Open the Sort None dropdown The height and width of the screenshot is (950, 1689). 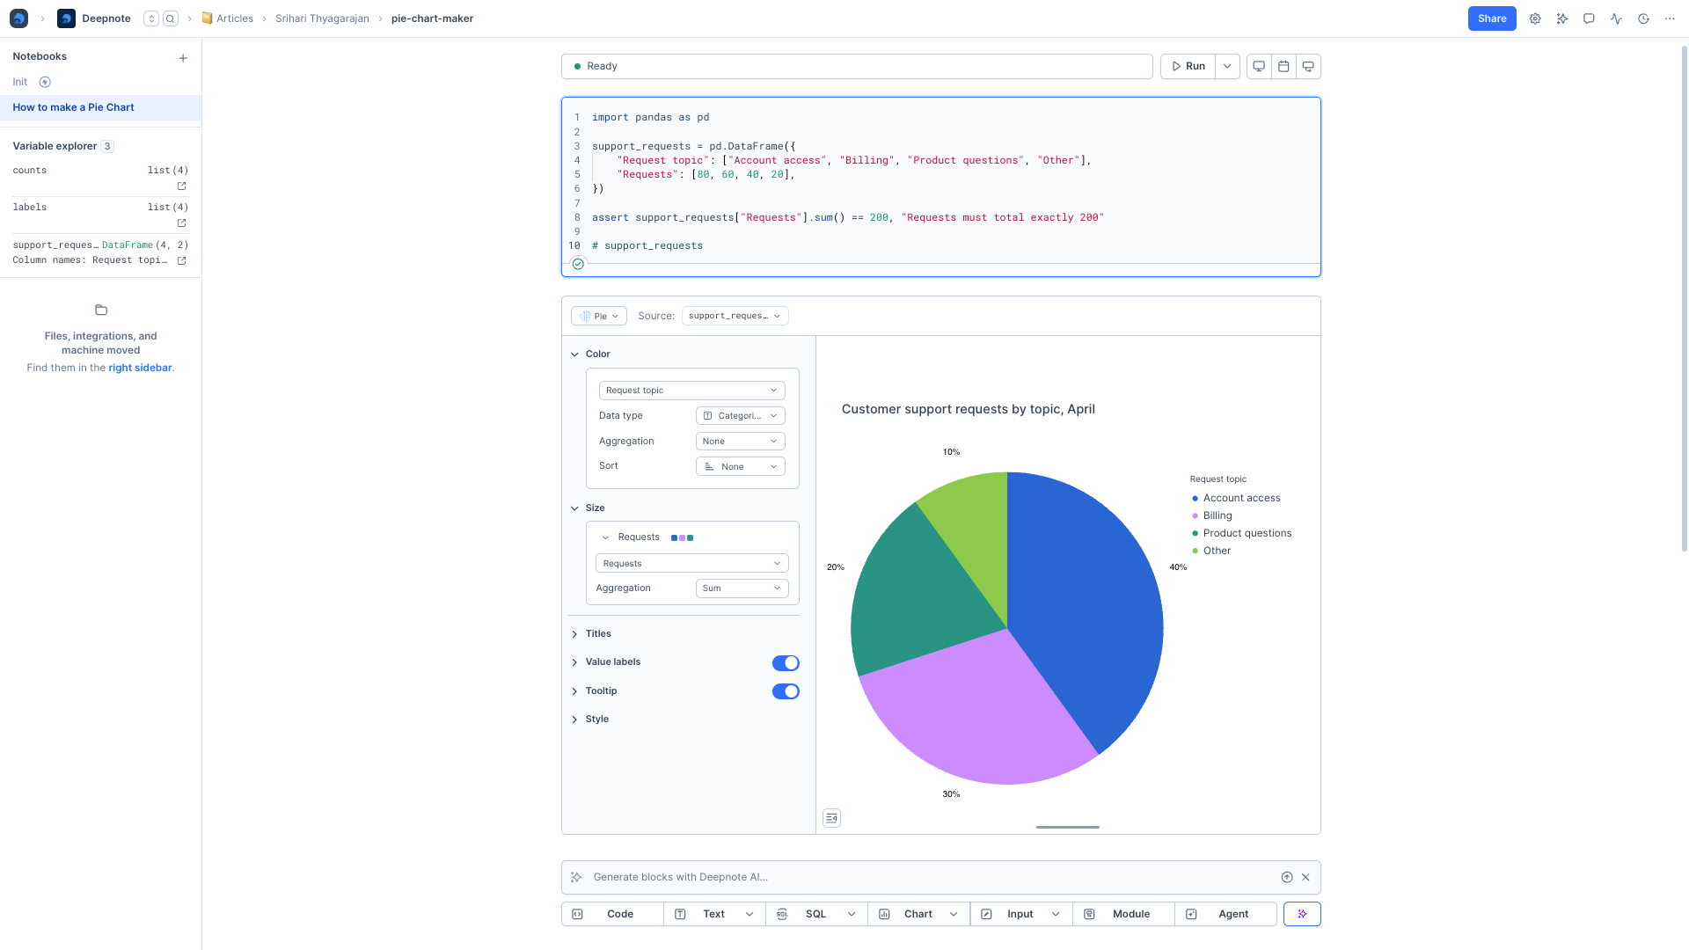click(x=740, y=467)
